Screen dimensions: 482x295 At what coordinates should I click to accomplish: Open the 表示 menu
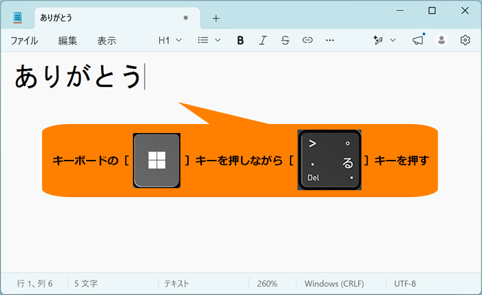point(107,41)
